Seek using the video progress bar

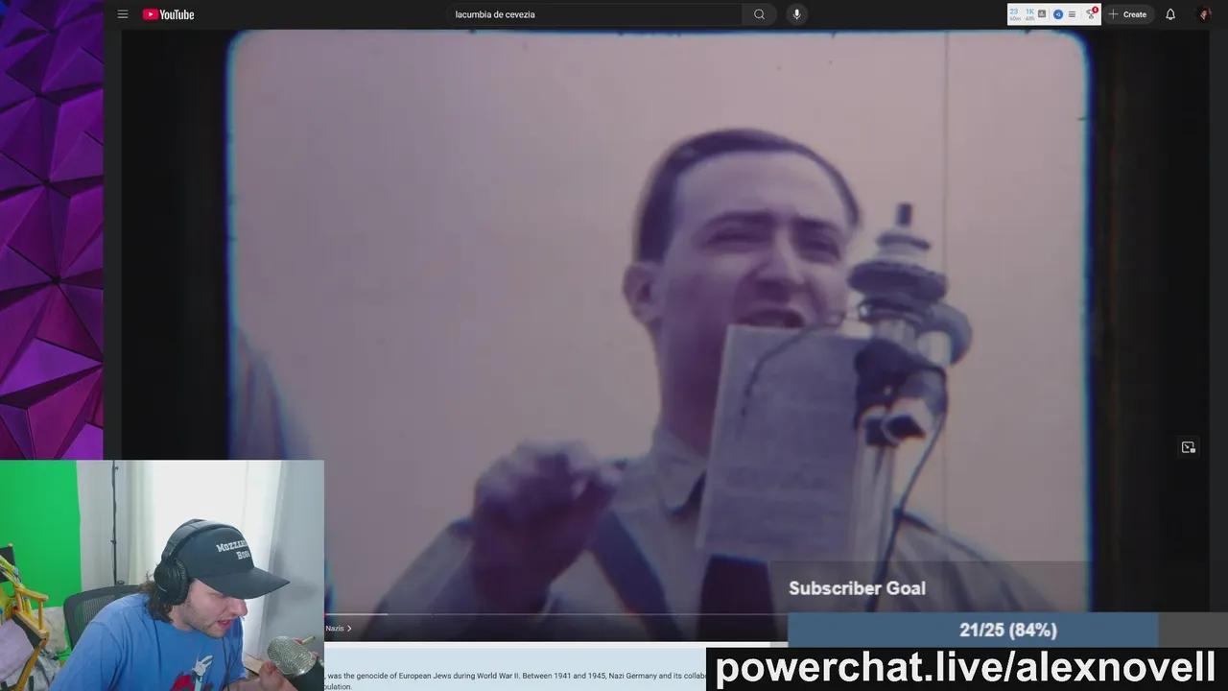click(556, 614)
